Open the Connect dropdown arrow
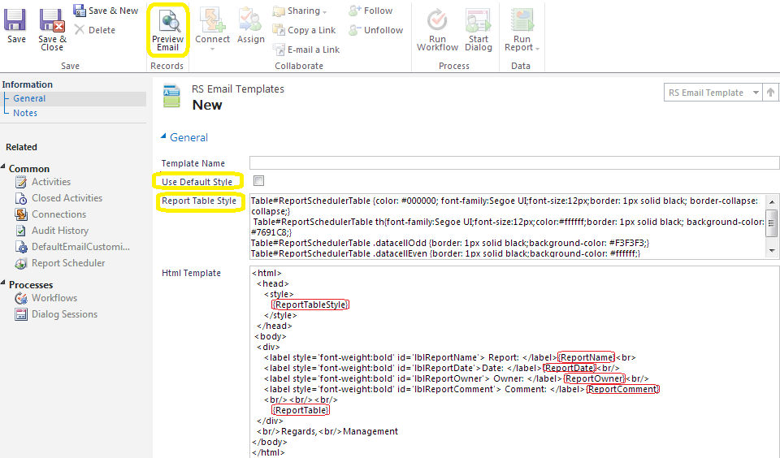This screenshot has width=780, height=458. pos(212,49)
